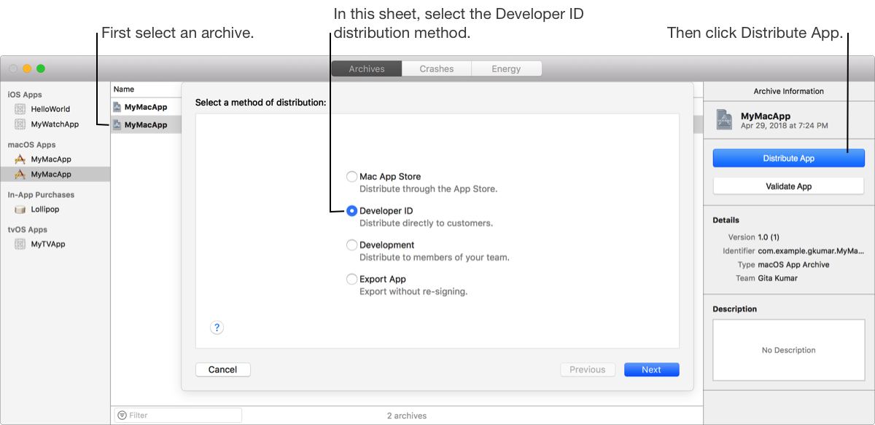Image resolution: width=875 pixels, height=425 pixels.
Task: Click the MyWatchApp icon in sidebar
Action: [x=20, y=124]
